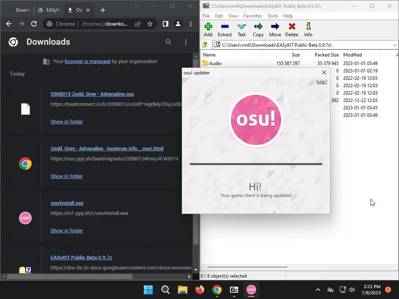Show Adrenaline.osz in folder
Viewport: 399px width, 299px height.
click(x=66, y=122)
